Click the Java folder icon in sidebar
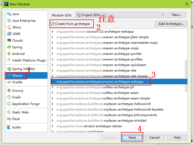 (9, 14)
